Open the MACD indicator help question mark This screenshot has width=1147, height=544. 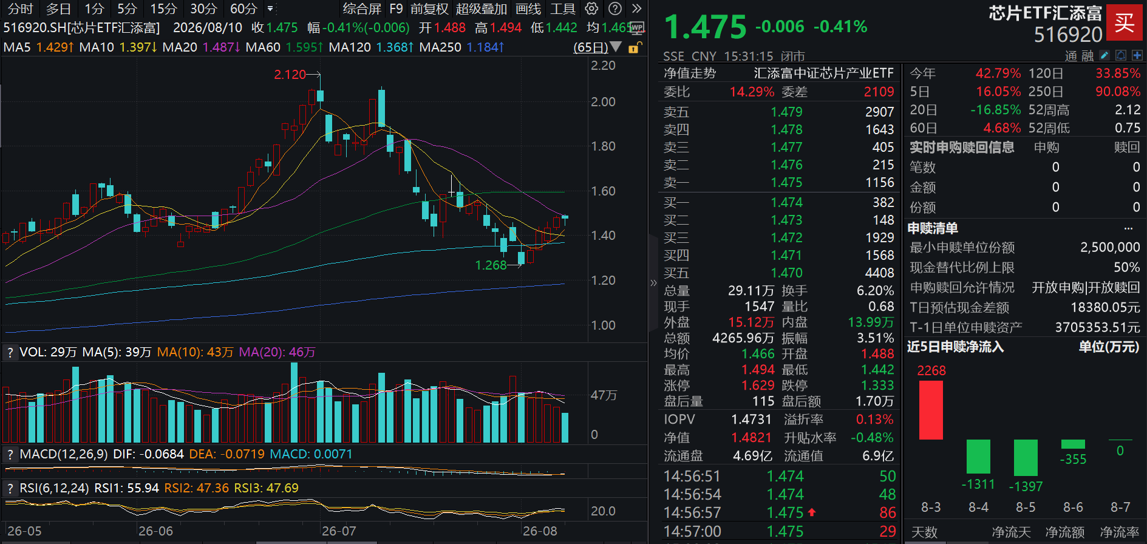point(10,454)
